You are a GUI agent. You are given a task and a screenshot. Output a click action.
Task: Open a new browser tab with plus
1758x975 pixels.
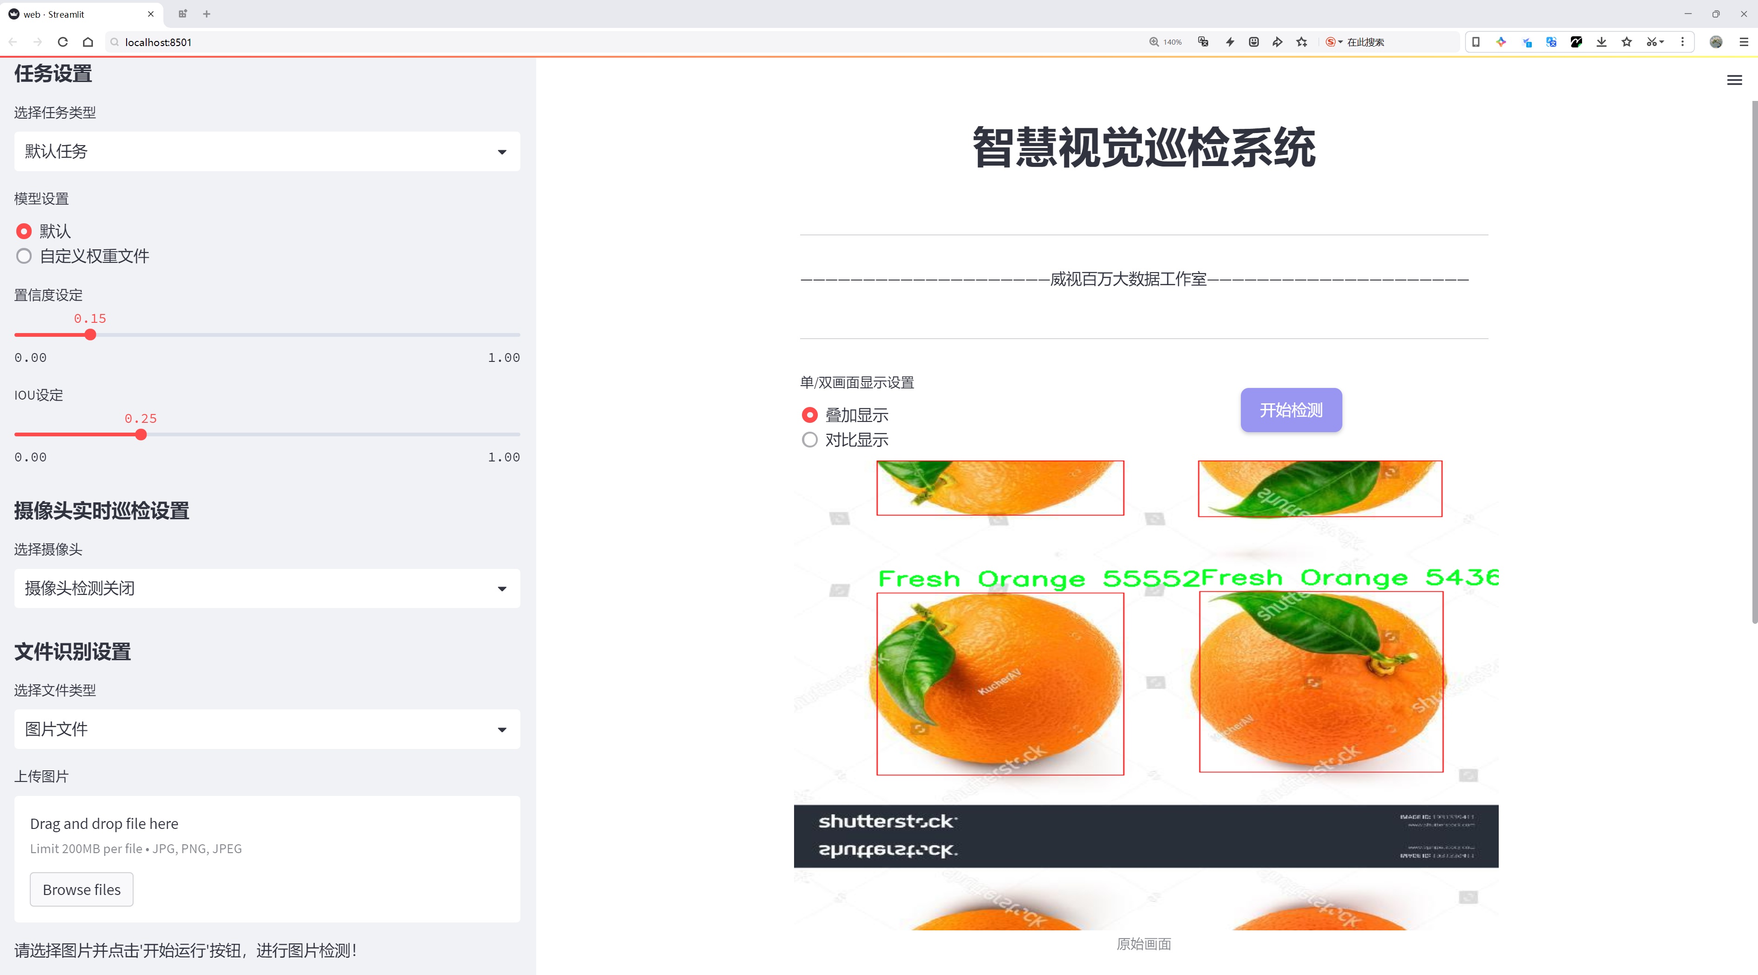click(207, 13)
